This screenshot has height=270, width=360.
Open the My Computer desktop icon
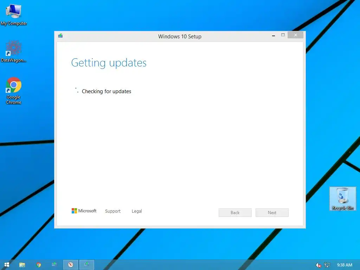[14, 15]
